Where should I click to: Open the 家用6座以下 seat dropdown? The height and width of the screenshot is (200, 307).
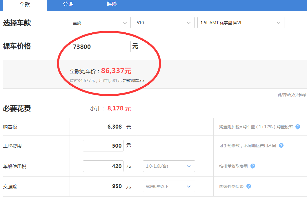click(169, 186)
